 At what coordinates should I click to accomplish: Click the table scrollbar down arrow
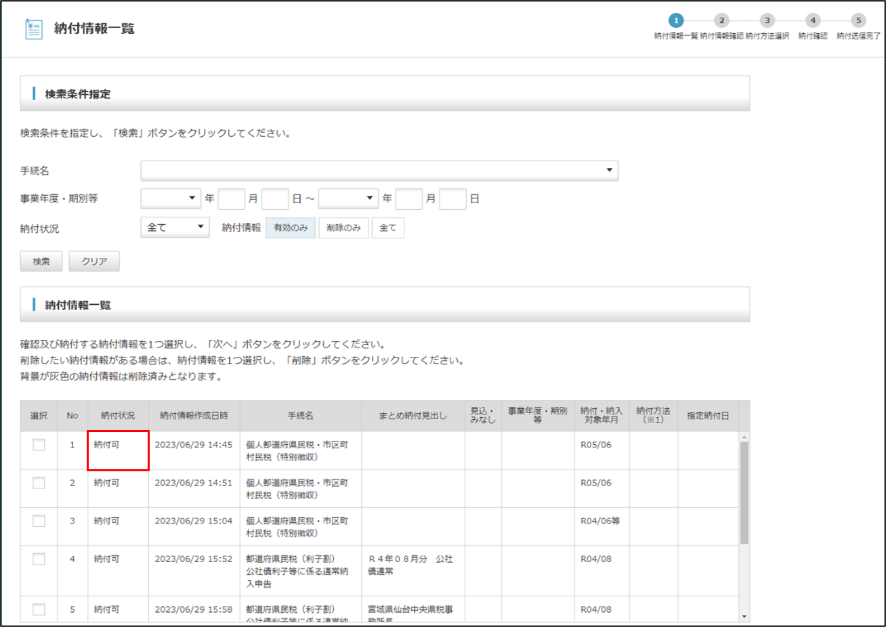coord(744,617)
